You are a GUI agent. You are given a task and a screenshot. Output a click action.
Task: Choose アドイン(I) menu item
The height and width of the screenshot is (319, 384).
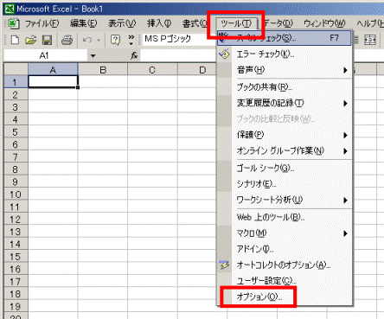(x=285, y=249)
